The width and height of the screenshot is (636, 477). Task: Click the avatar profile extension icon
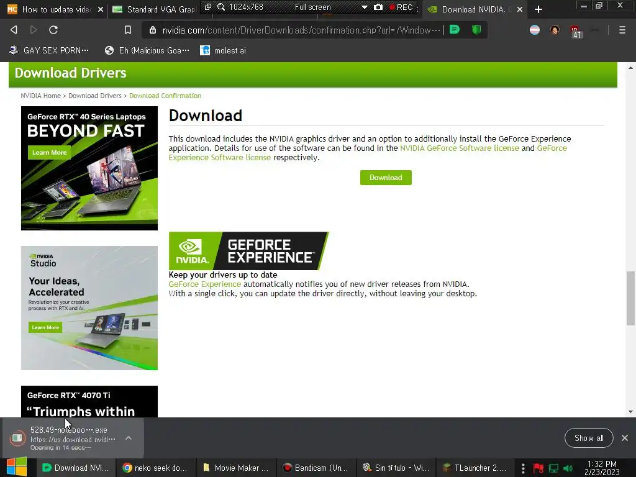[555, 30]
